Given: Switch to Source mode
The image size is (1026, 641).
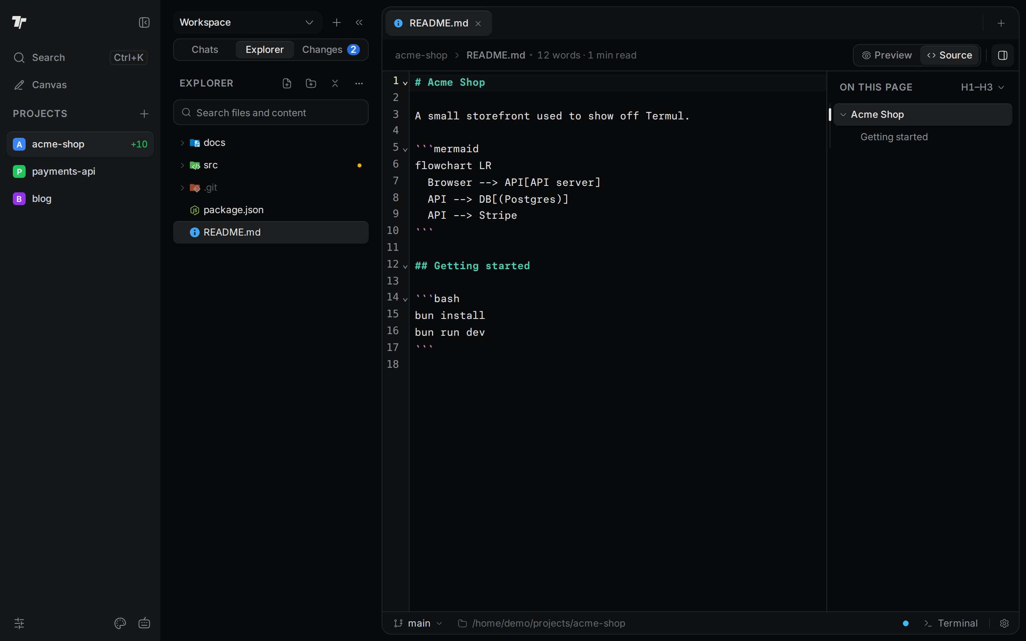Looking at the screenshot, I should (x=950, y=55).
